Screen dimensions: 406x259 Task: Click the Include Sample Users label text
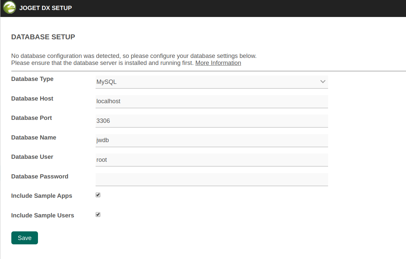(43, 215)
